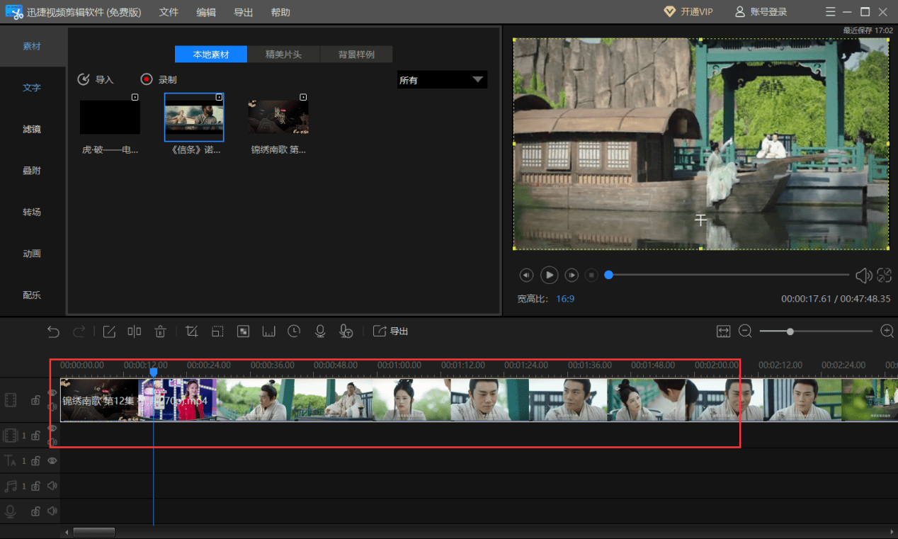
Task: Open the 文件 menu
Action: (169, 13)
